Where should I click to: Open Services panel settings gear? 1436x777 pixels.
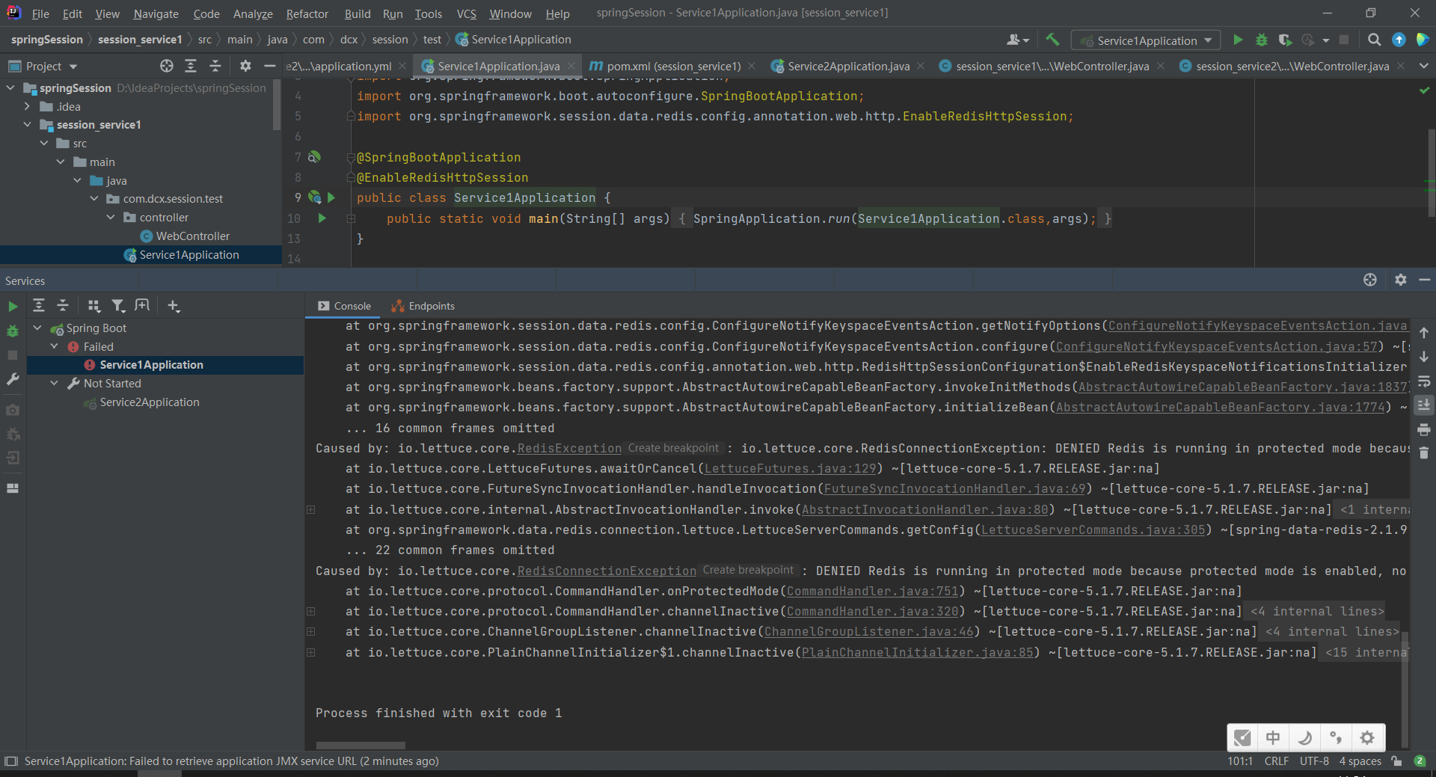click(x=1401, y=280)
